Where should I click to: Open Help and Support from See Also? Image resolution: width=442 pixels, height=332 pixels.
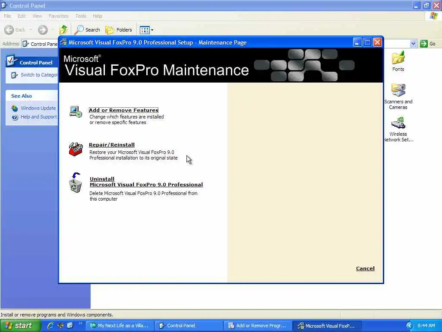point(38,117)
